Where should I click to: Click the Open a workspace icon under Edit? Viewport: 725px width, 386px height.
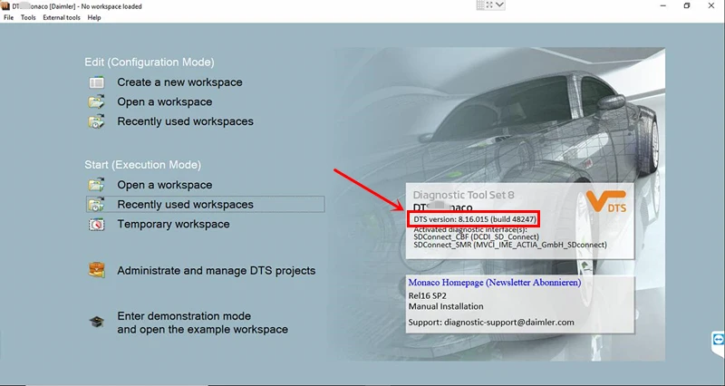coord(97,101)
